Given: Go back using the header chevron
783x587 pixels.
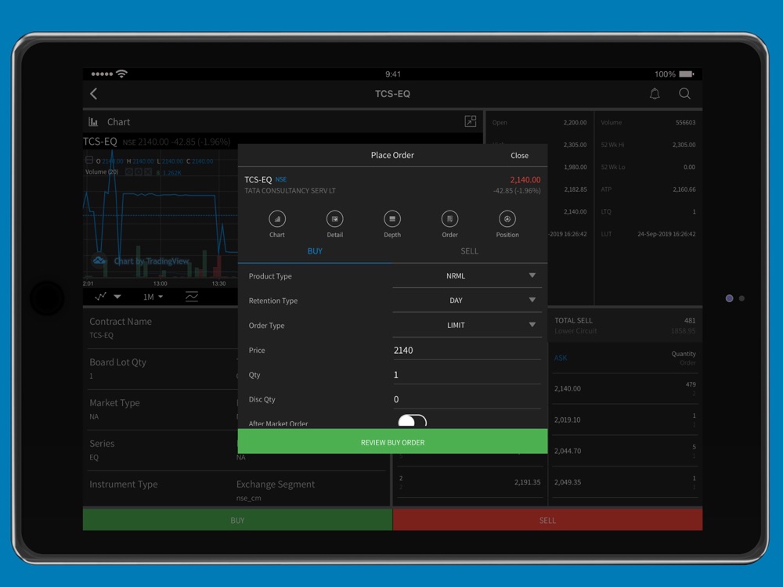Looking at the screenshot, I should pos(93,94).
